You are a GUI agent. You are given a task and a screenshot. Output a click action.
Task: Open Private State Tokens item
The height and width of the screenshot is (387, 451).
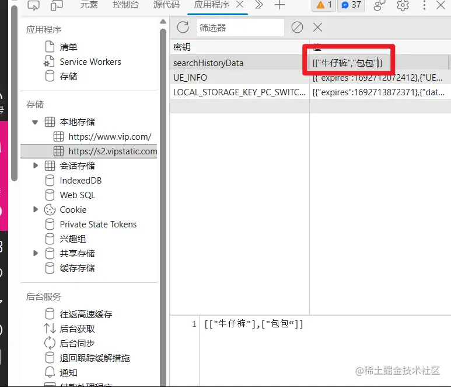pos(98,224)
